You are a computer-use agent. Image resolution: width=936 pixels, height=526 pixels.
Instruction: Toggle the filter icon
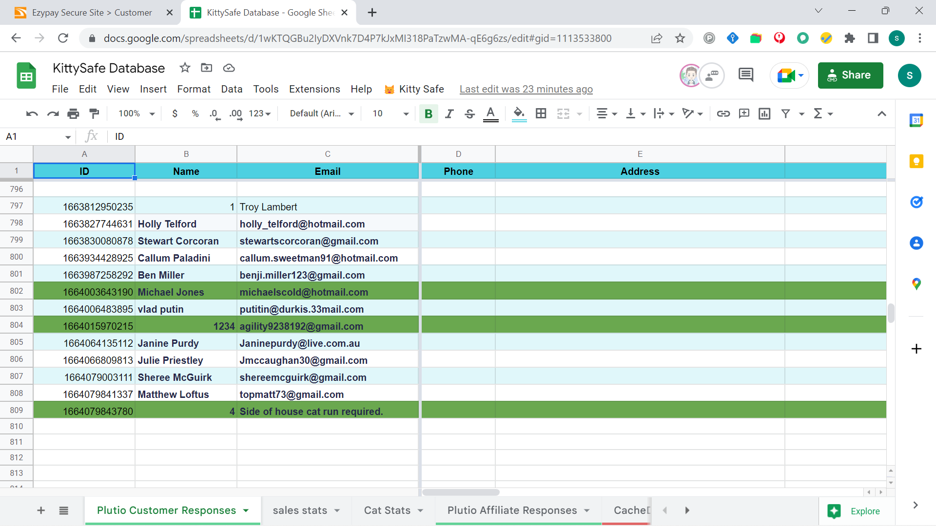coord(785,113)
